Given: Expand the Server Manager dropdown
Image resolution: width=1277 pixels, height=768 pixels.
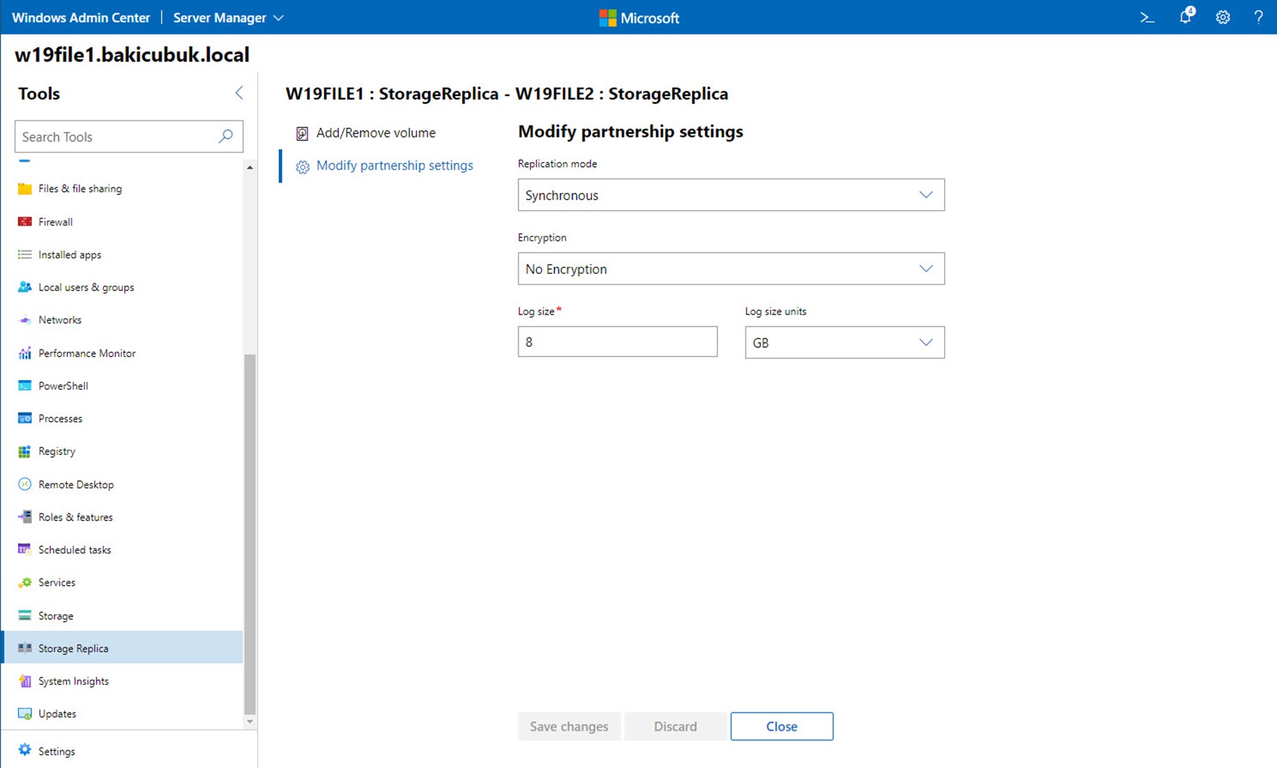Looking at the screenshot, I should pos(228,18).
